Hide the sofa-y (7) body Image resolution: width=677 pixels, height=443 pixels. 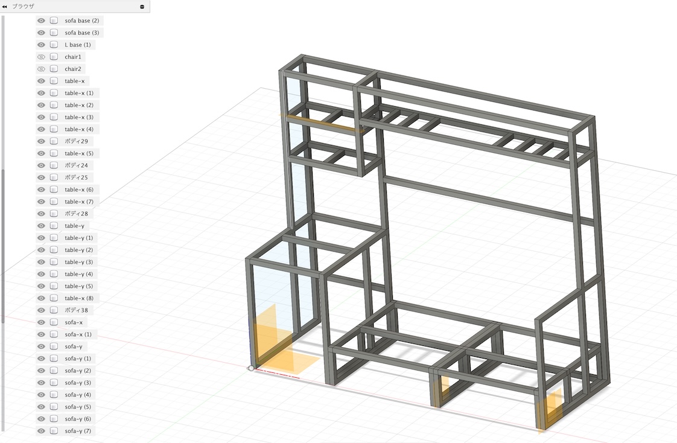point(41,431)
